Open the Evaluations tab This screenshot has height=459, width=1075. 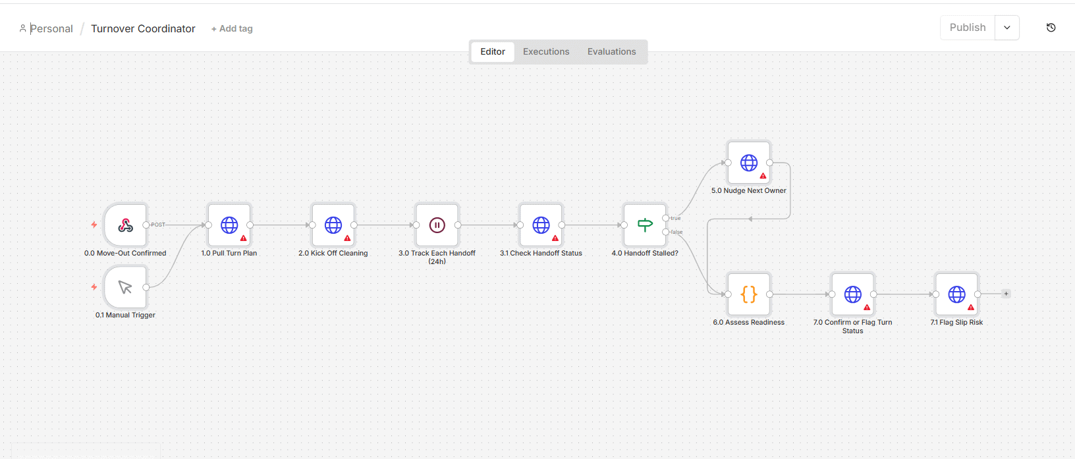[612, 52]
